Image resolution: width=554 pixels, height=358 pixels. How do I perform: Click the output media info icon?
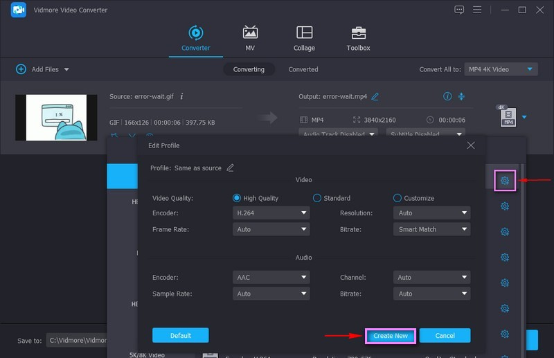pyautogui.click(x=447, y=96)
